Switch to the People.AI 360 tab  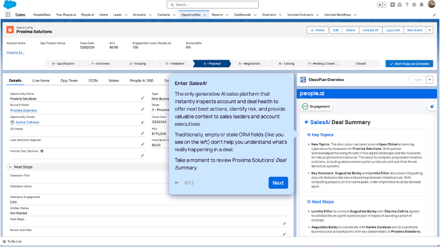(x=141, y=80)
